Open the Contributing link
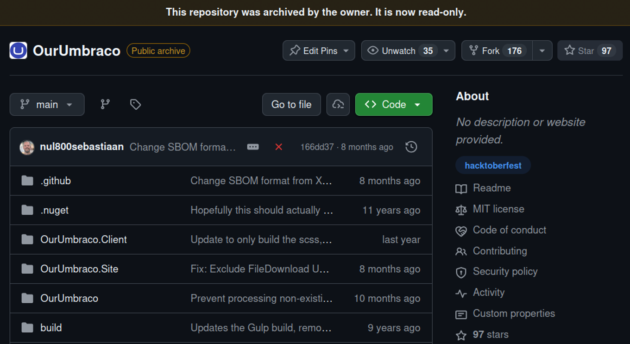This screenshot has width=630, height=344. pyautogui.click(x=500, y=251)
